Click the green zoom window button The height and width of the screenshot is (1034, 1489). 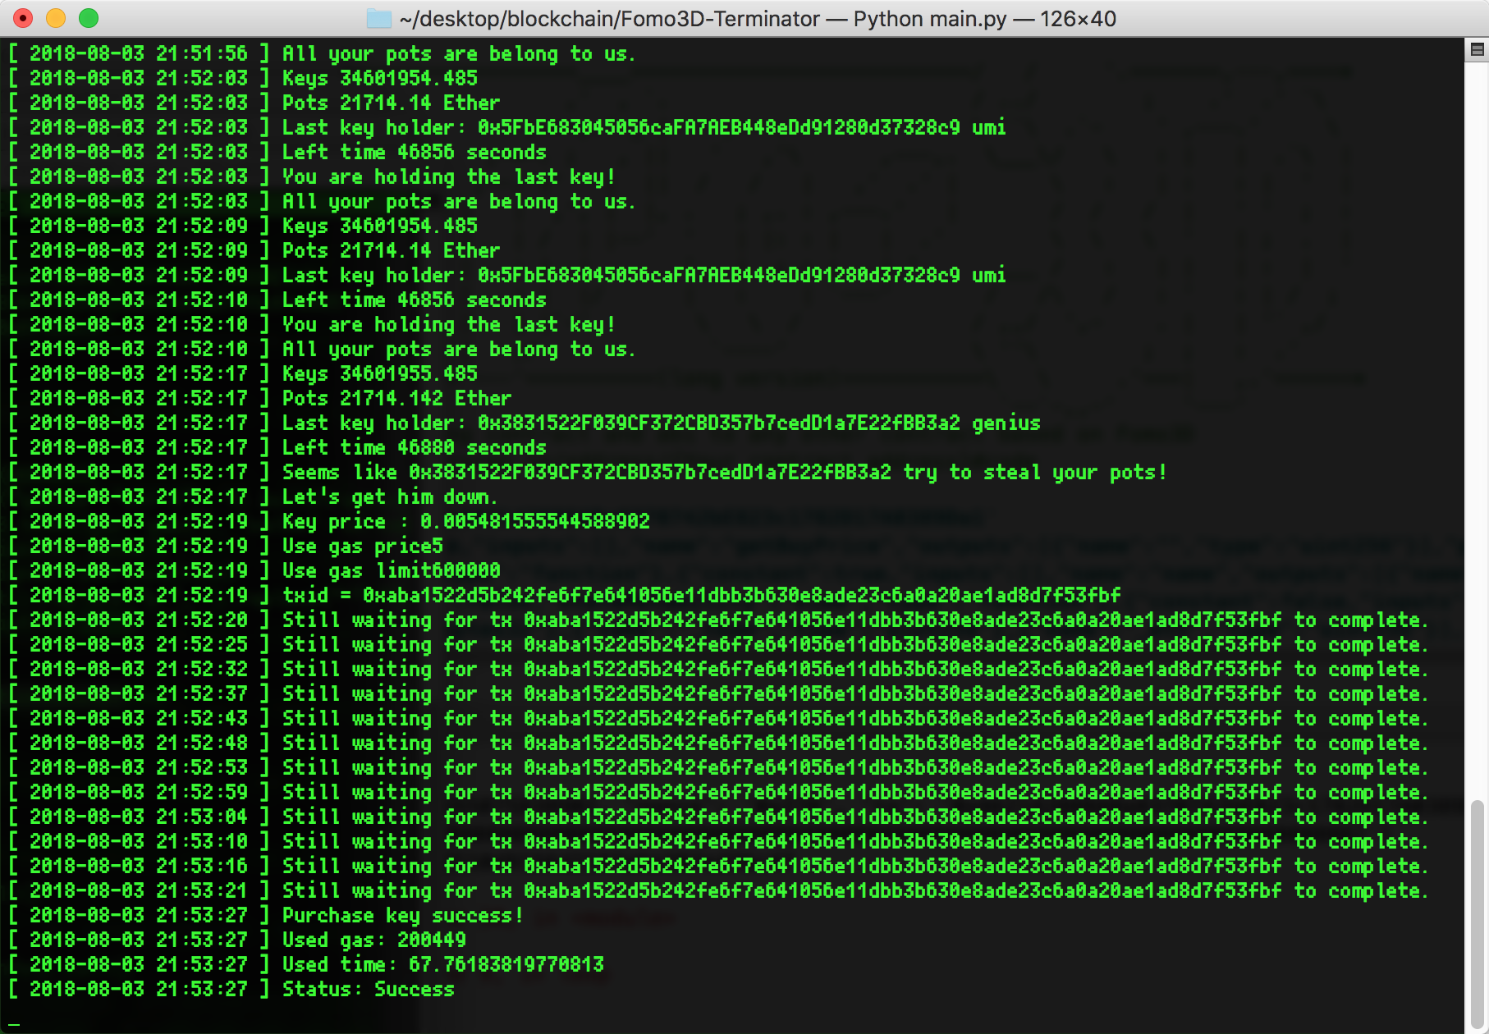pos(89,18)
